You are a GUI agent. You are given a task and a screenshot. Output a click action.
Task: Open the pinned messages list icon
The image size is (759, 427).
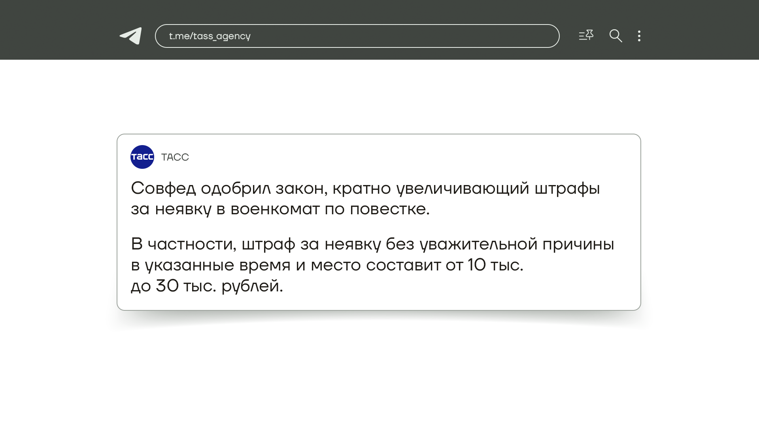(x=586, y=36)
